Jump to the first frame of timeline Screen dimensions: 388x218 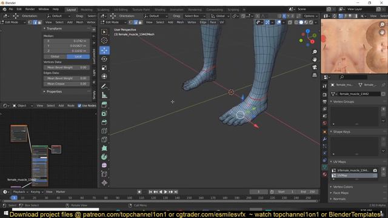[x=150, y=192]
